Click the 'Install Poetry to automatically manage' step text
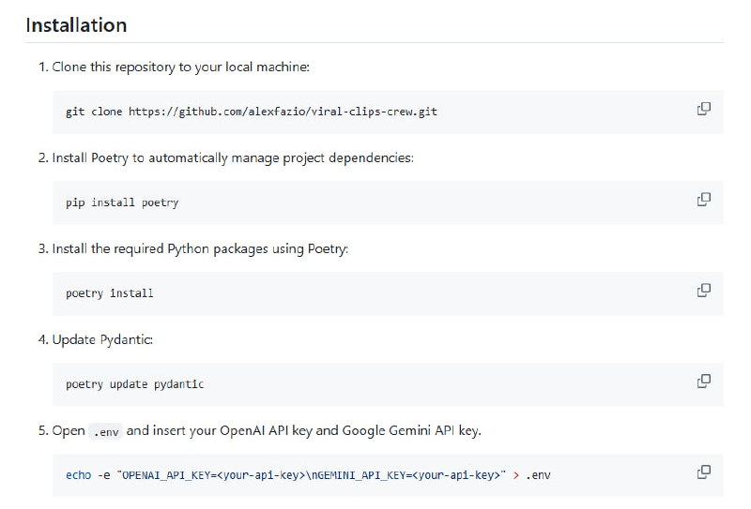The height and width of the screenshot is (509, 751). (233, 157)
